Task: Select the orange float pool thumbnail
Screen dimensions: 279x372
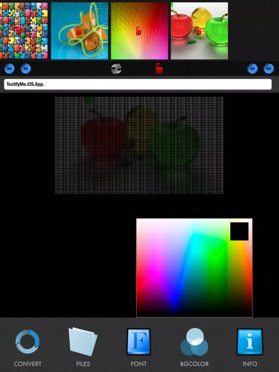Action: click(80, 31)
